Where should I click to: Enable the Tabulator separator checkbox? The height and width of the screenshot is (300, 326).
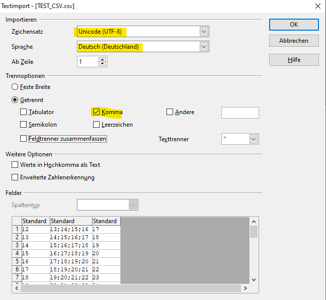coord(24,112)
